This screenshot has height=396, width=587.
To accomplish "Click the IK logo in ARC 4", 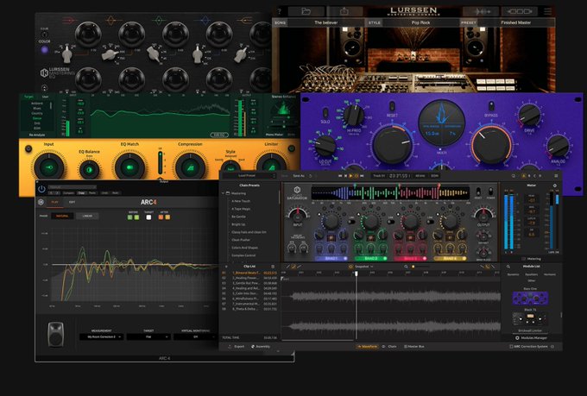I will (41, 202).
